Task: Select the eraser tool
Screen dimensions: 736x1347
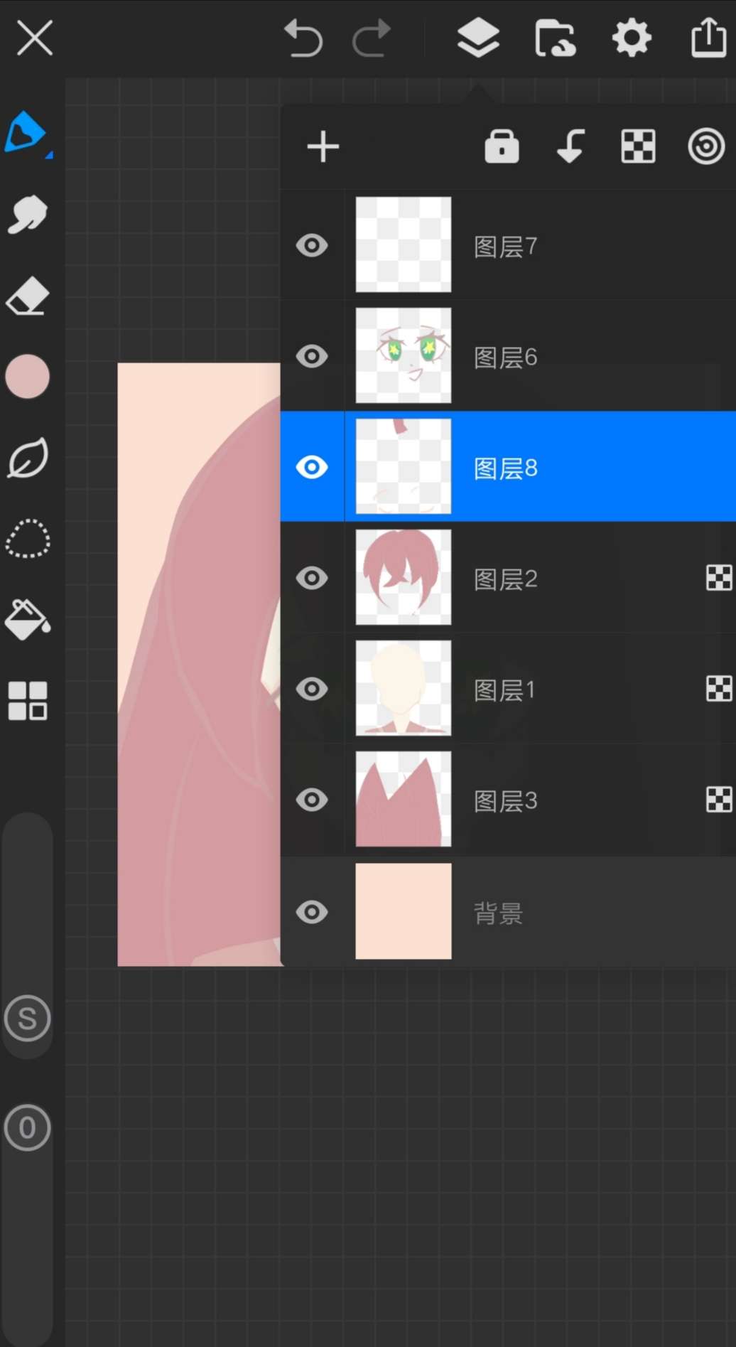Action: click(x=27, y=296)
